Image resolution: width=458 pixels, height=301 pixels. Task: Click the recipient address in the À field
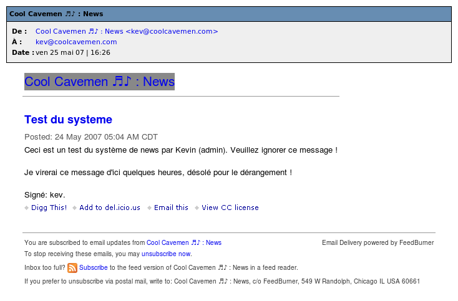coord(76,42)
